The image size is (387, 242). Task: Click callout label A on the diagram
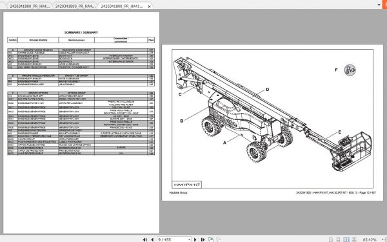[224, 143]
